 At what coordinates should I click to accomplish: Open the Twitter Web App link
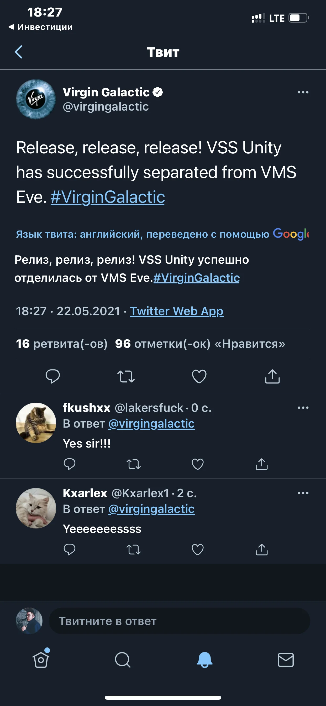tap(176, 311)
